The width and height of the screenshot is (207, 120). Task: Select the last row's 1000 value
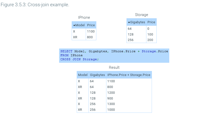coord(111,110)
